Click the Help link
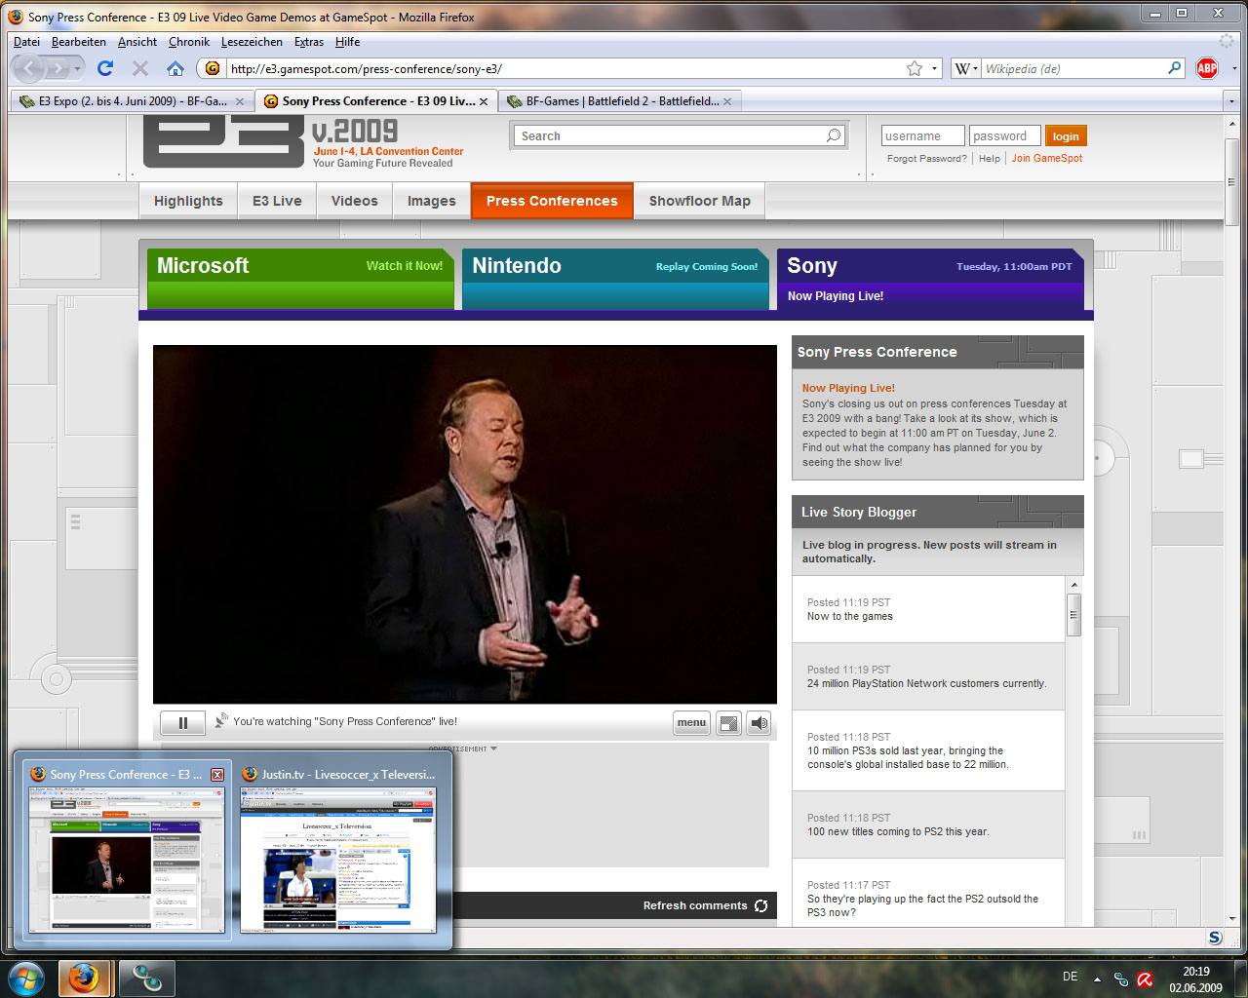1248x998 pixels. (990, 159)
